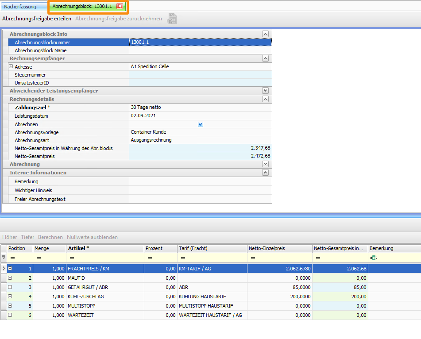Viewport: 421px width, 339px height.
Task: Expand the Abrechnung section
Action: point(265,164)
